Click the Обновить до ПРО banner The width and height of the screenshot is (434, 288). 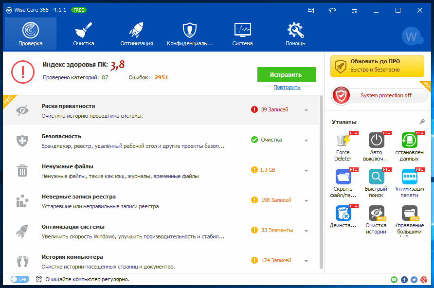[377, 66]
